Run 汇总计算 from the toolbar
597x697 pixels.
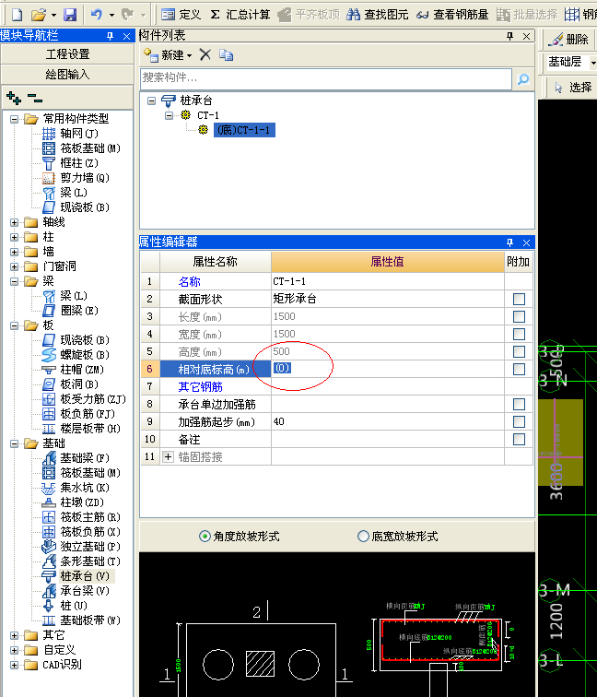point(240,15)
